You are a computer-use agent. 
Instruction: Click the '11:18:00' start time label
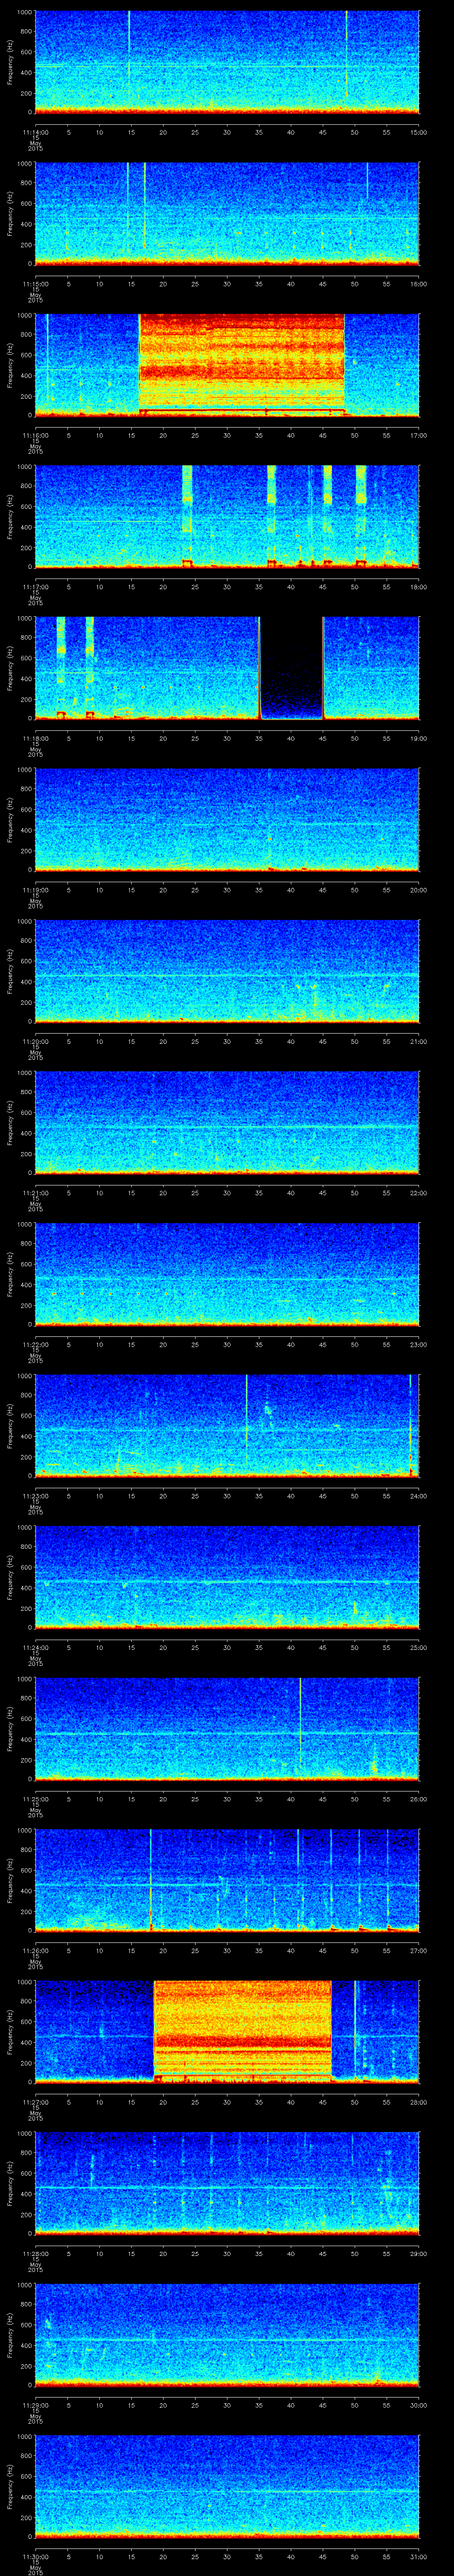pos(35,738)
